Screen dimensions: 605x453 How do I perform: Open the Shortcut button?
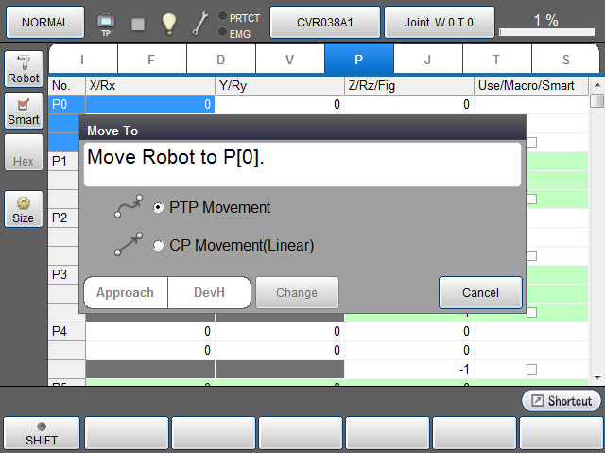pos(562,401)
